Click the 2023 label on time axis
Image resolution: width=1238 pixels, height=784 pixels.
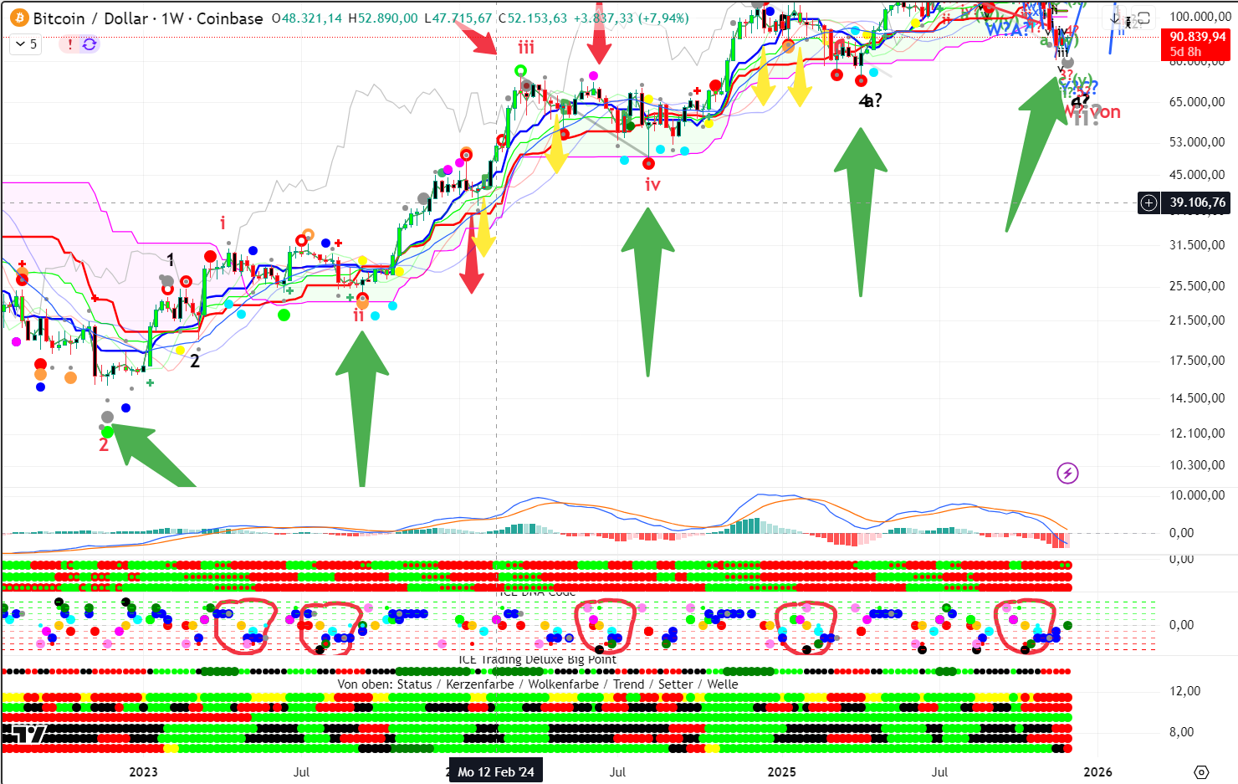point(143,771)
